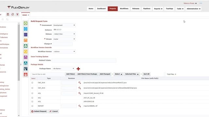Click the clipboard icon above the project tree
The image size is (209, 117).
8,14
